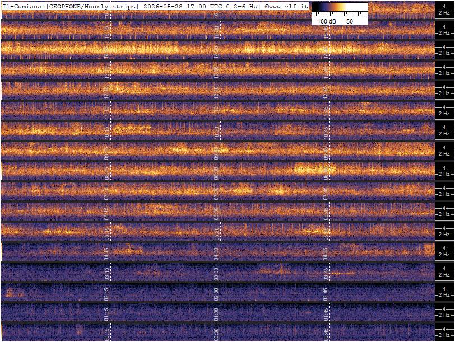The height and width of the screenshot is (342, 455).
Task: Click the "4" axis label of the 00:00 strip
Action: (x=444, y=329)
